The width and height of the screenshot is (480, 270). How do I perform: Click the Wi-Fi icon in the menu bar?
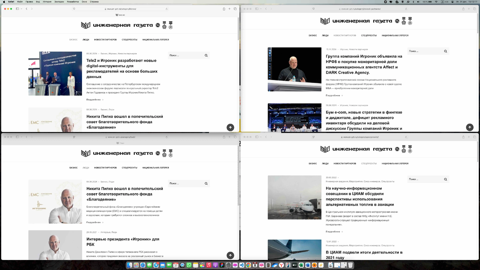436,2
